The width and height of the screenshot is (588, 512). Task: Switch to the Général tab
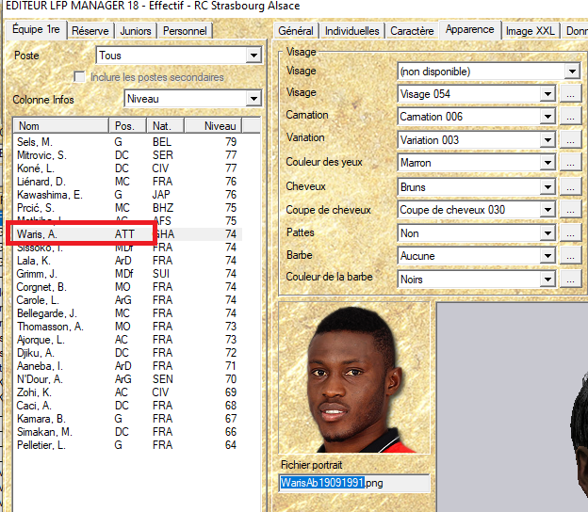[296, 31]
